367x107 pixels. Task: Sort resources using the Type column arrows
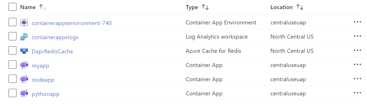205,7
